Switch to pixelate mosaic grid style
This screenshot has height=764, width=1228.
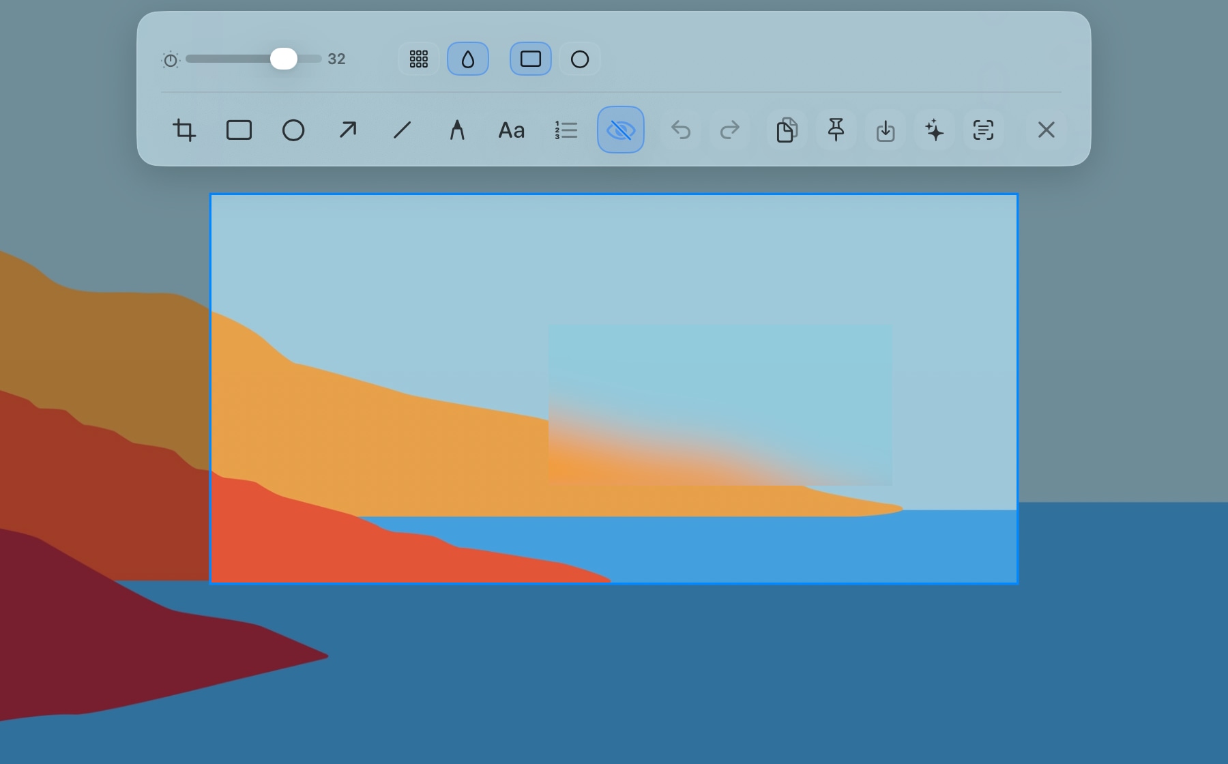pyautogui.click(x=419, y=59)
